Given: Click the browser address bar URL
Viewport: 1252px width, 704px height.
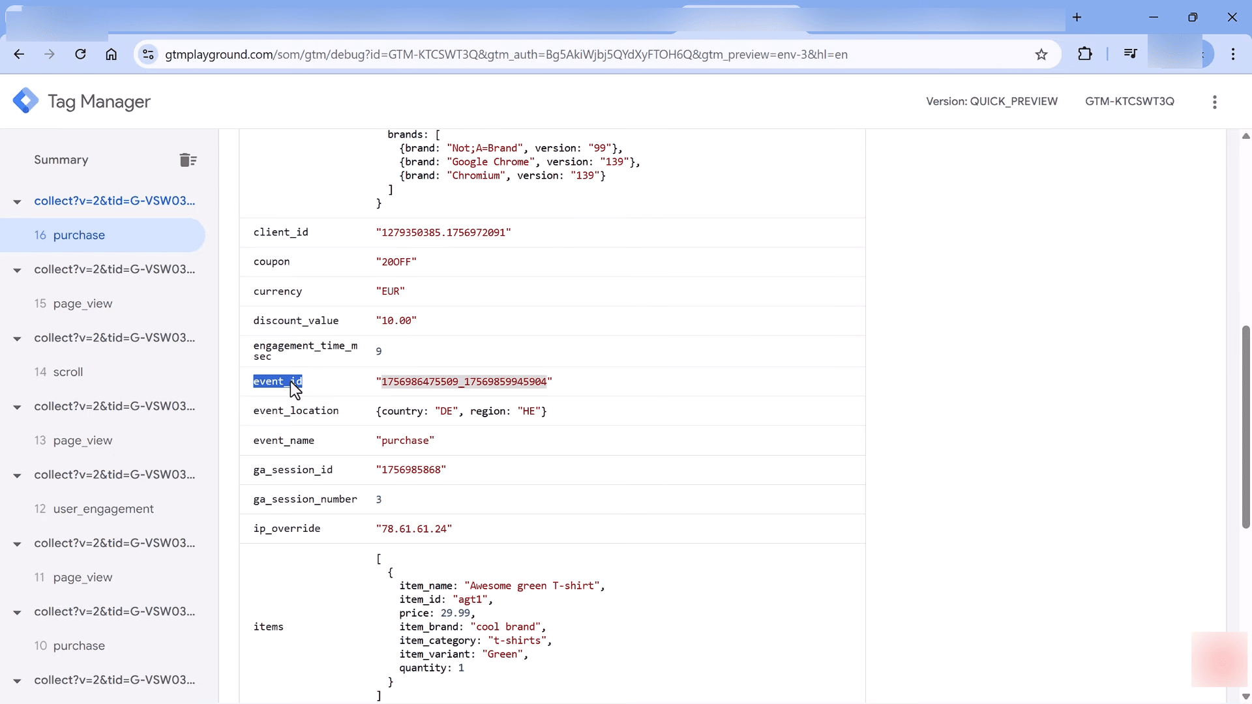Looking at the screenshot, I should click(x=506, y=54).
